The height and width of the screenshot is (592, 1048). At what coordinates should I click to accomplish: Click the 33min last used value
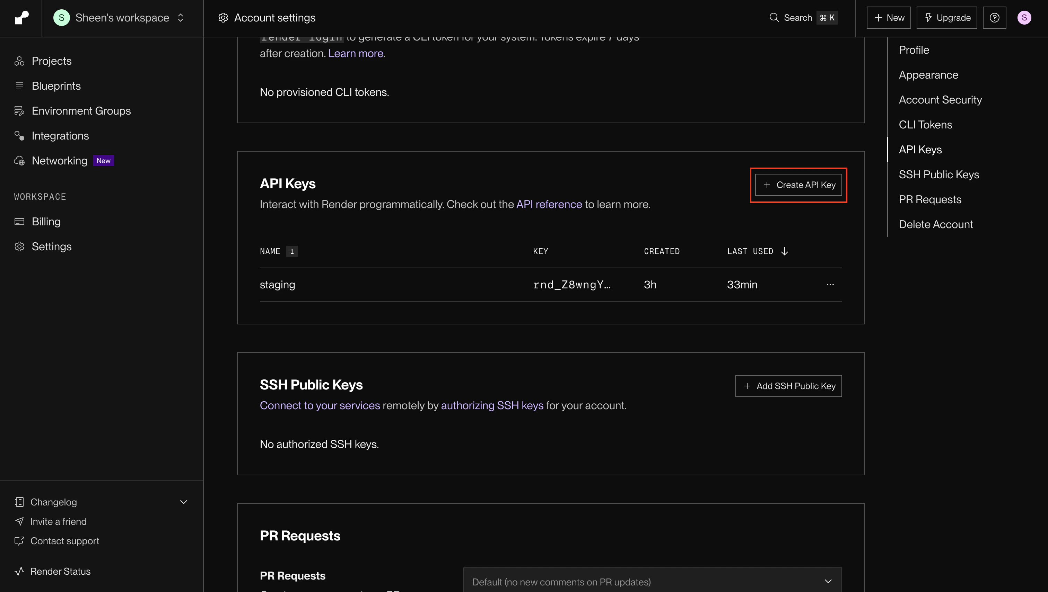click(742, 285)
